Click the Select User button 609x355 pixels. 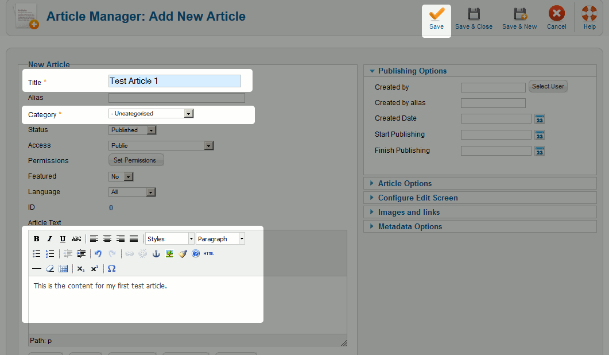point(548,86)
